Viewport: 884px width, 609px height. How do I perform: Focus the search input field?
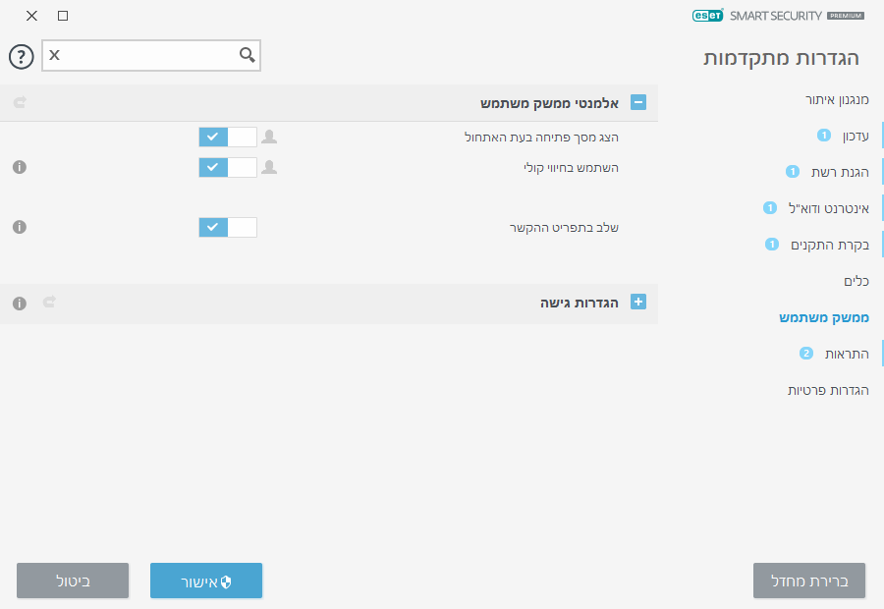point(151,55)
